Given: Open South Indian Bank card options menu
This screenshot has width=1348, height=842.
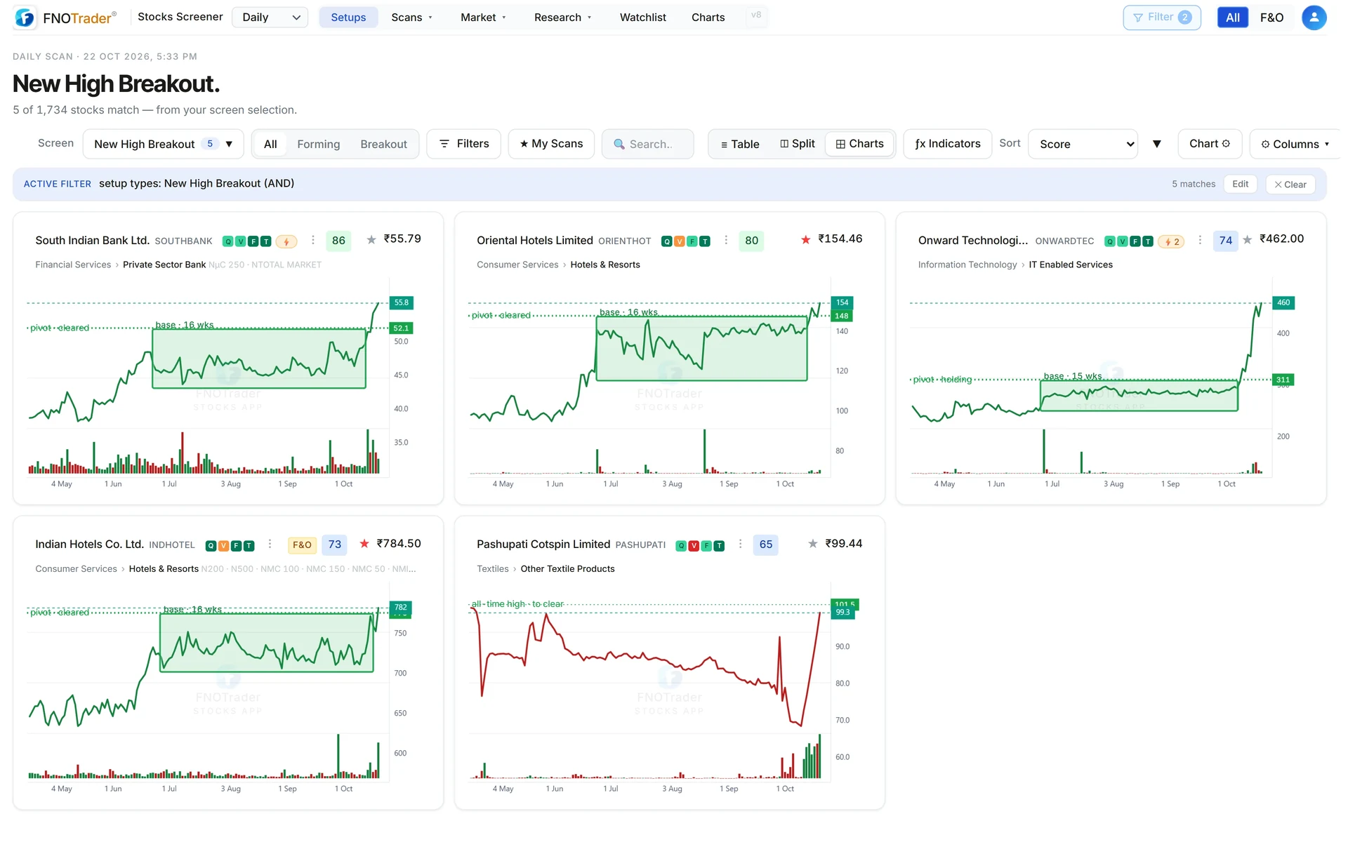Looking at the screenshot, I should click(313, 240).
